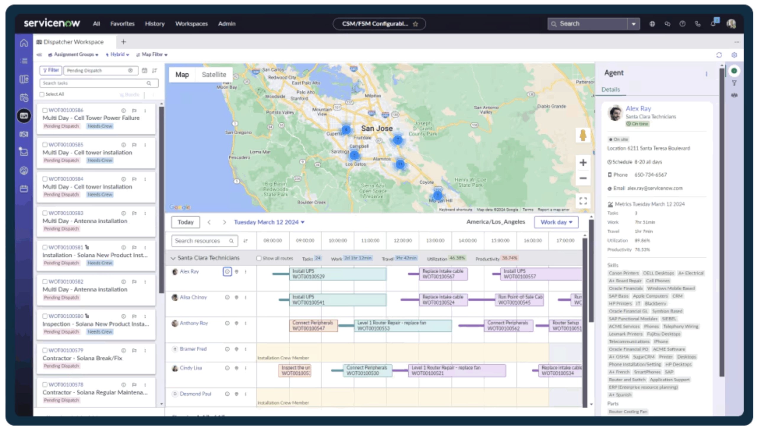The image size is (757, 430).
Task: Open the more options menu on WOT00100584
Action: [x=145, y=179]
